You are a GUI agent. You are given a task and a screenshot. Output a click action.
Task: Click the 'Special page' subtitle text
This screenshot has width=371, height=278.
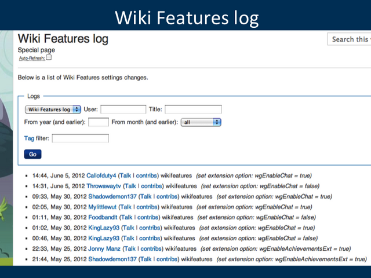pyautogui.click(x=36, y=50)
